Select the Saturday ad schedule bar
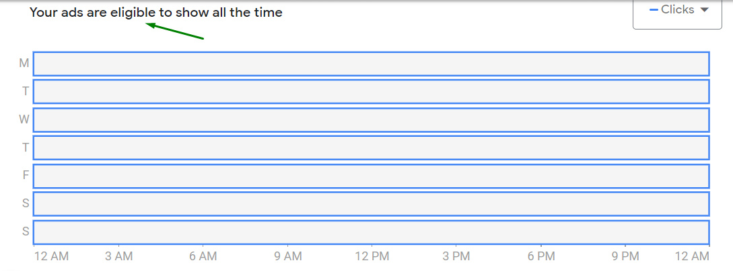This screenshot has width=733, height=271. (371, 204)
